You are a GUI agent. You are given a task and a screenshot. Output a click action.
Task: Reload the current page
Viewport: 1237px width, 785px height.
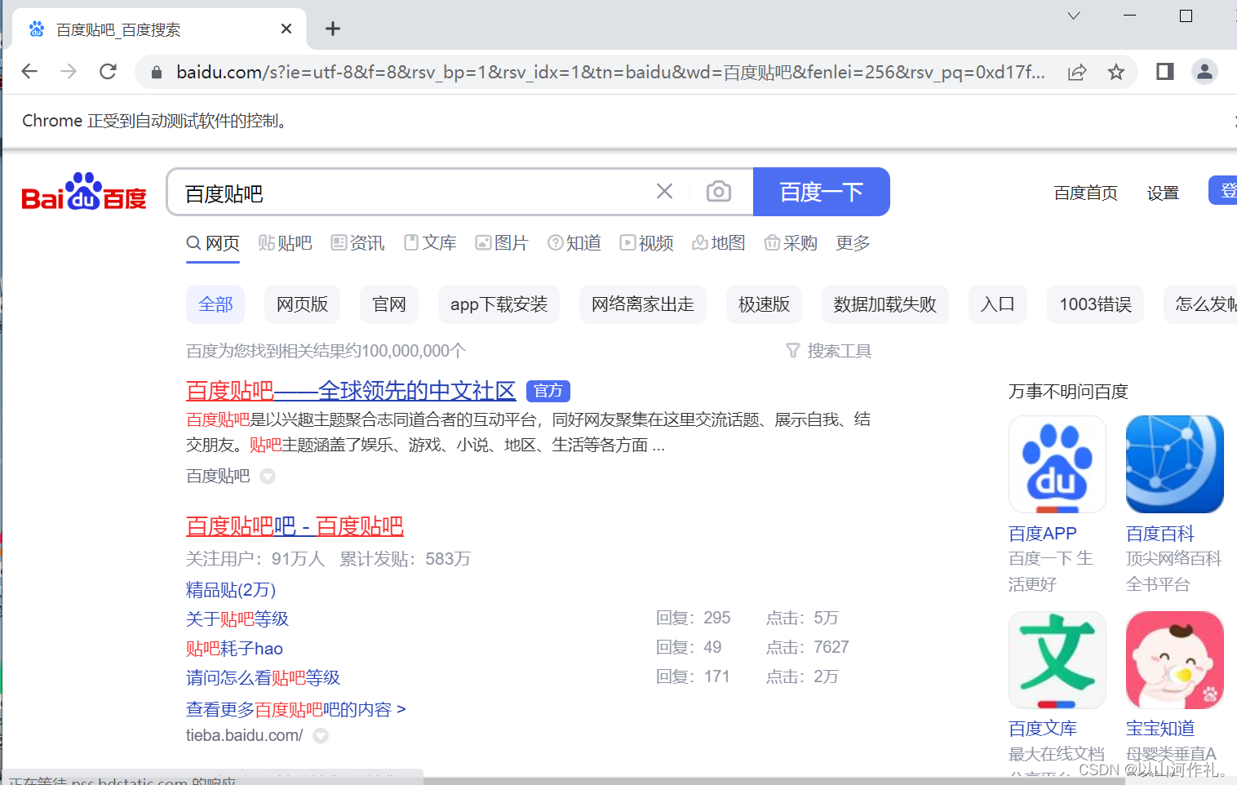point(108,72)
